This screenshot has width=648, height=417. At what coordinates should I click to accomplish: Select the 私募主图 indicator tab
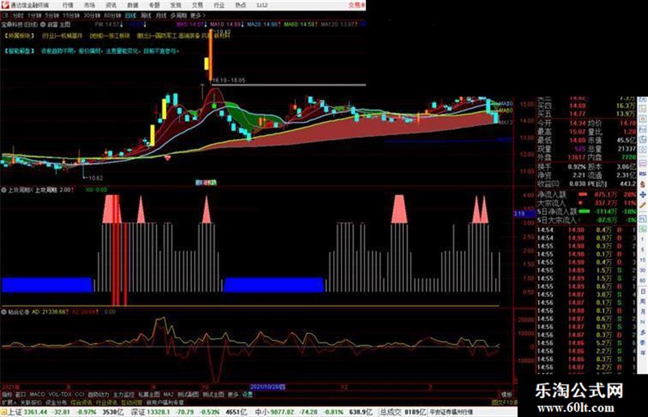149,394
